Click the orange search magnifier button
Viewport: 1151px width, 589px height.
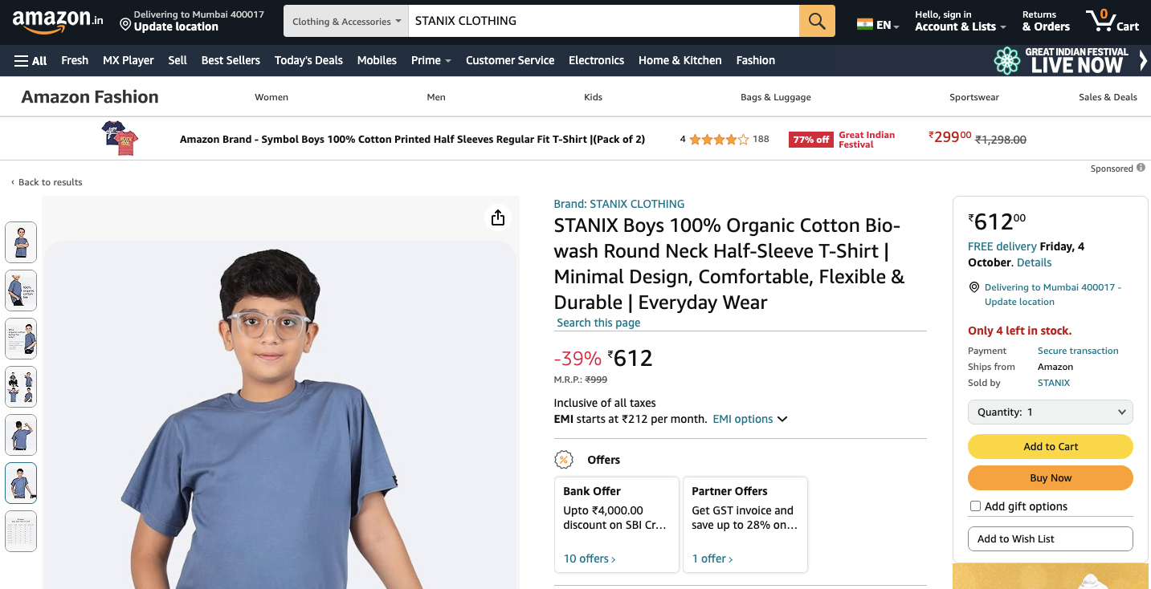[x=817, y=21]
